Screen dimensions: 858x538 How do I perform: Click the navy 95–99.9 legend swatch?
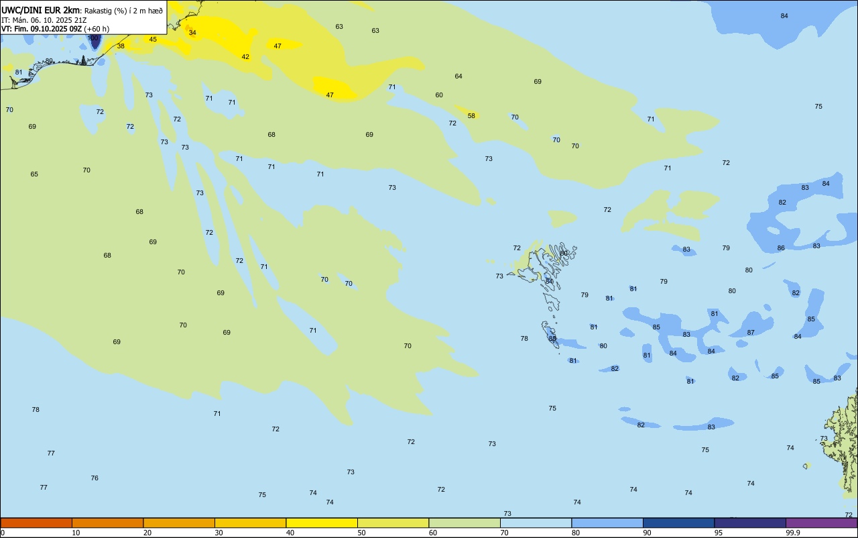point(750,523)
